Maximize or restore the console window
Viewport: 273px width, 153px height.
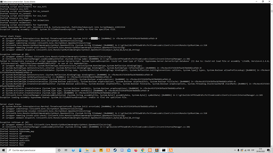pyautogui.click(x=263, y=2)
